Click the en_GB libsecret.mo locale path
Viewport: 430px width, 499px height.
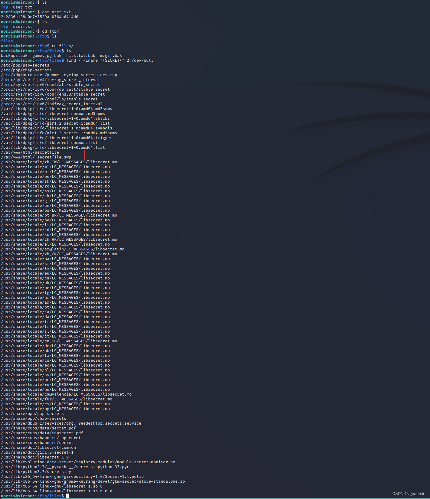(x=59, y=341)
